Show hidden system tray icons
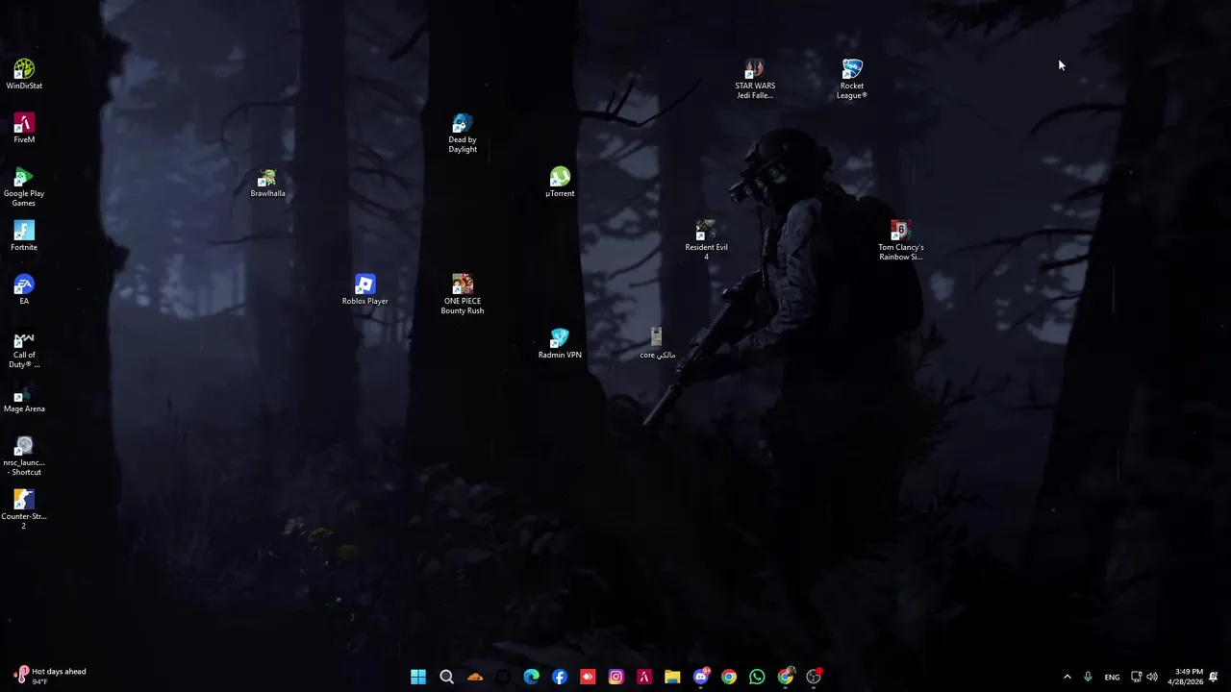The height and width of the screenshot is (692, 1231). (1067, 677)
